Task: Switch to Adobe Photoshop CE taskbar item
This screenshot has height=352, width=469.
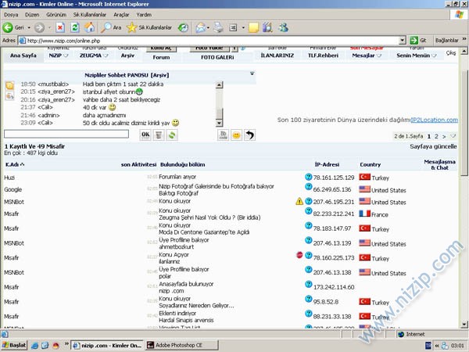Action: [181, 345]
